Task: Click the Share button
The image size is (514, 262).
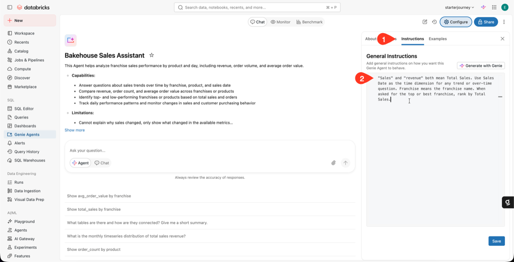Action: (x=486, y=22)
